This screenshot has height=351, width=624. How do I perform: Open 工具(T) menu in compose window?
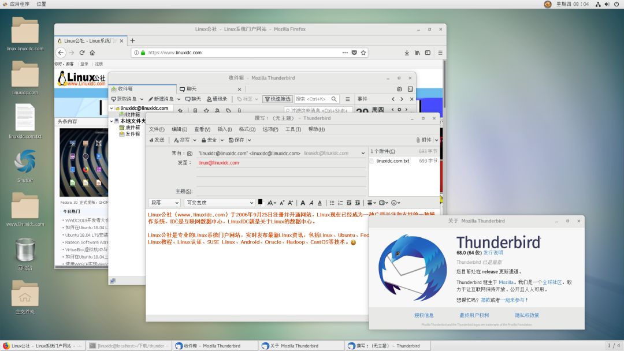(x=293, y=129)
